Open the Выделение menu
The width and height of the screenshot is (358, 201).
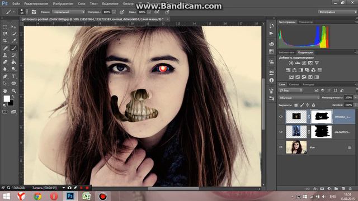(110, 4)
